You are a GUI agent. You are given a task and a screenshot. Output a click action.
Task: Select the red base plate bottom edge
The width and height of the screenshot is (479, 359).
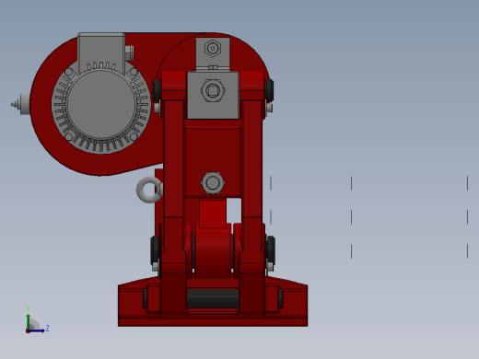point(213,322)
